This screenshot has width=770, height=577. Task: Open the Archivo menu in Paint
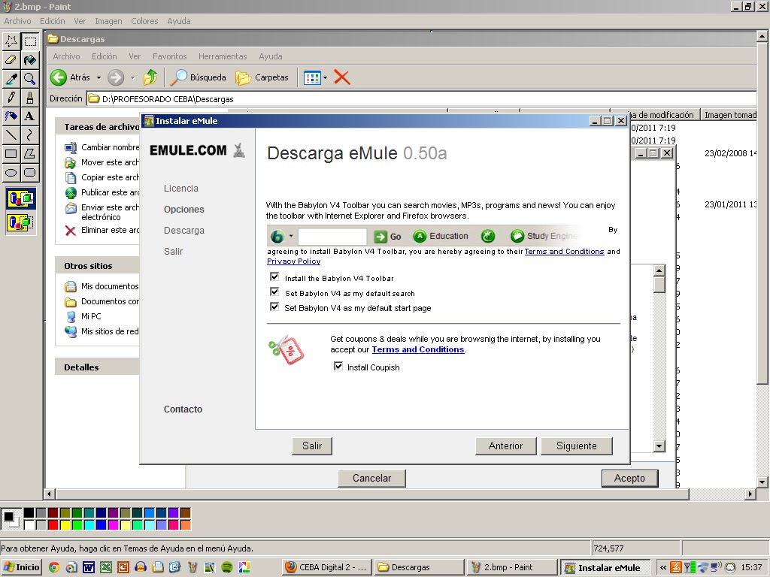[18, 21]
